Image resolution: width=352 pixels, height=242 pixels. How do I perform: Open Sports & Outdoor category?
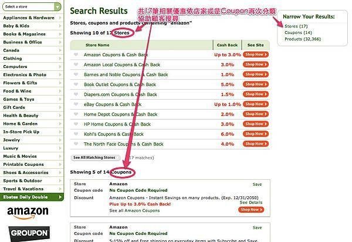pos(32,180)
